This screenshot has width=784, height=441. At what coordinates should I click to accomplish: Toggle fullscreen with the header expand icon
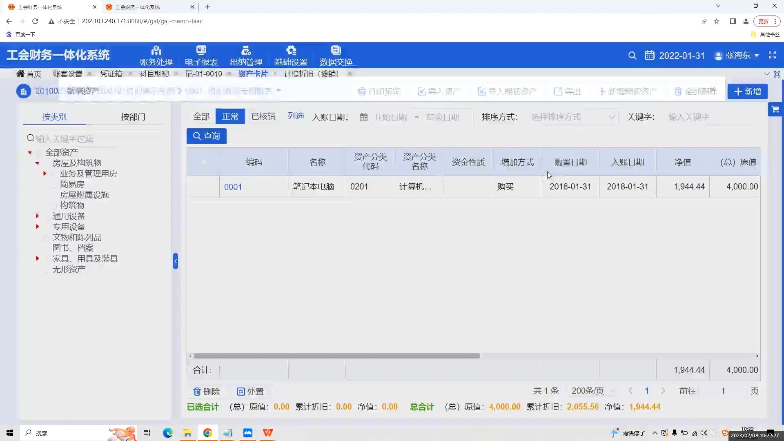click(772, 55)
